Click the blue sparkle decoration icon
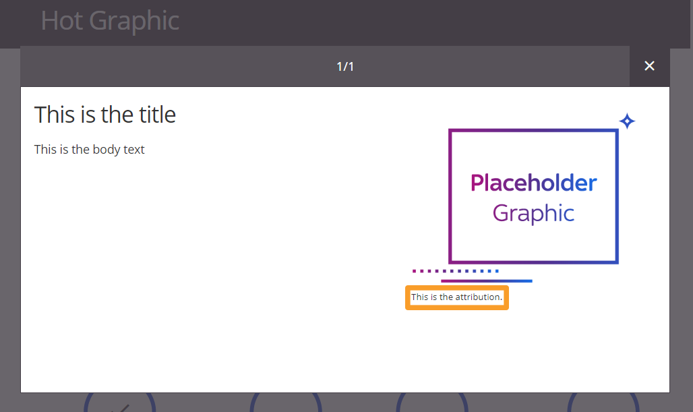 click(626, 121)
